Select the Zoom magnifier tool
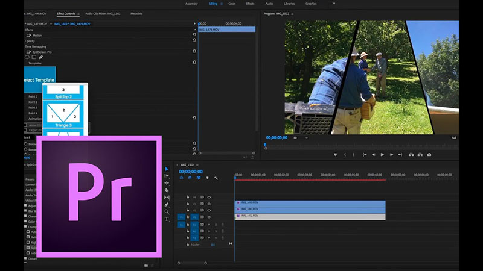The image size is (483, 271). [167, 212]
